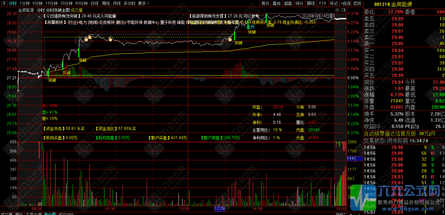445x215 pixels.
Task: Add stock via +自选 button
Action: 345,3
